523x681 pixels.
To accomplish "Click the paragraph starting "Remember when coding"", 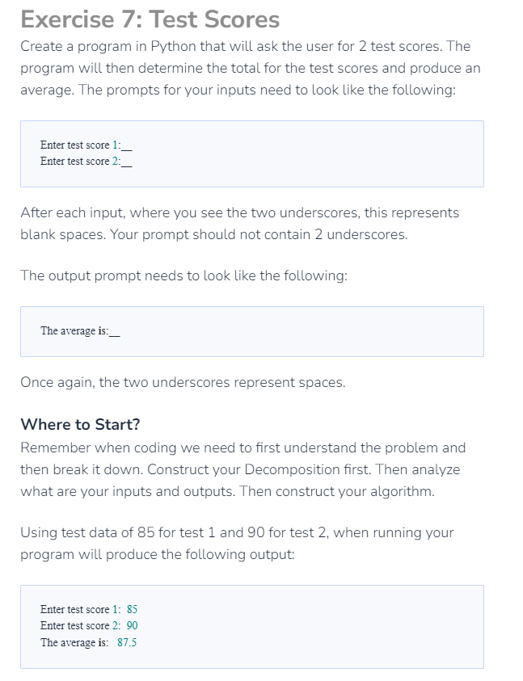I will tap(243, 469).
